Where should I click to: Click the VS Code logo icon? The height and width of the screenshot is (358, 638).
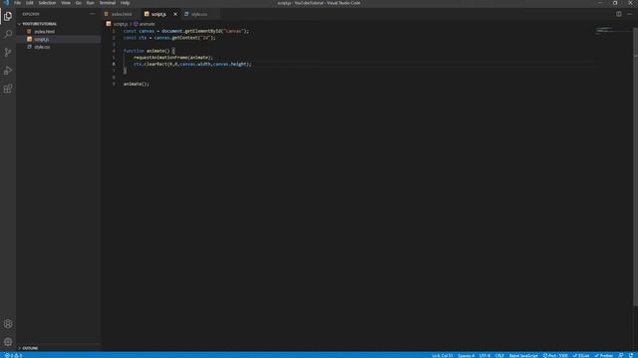[6, 3]
